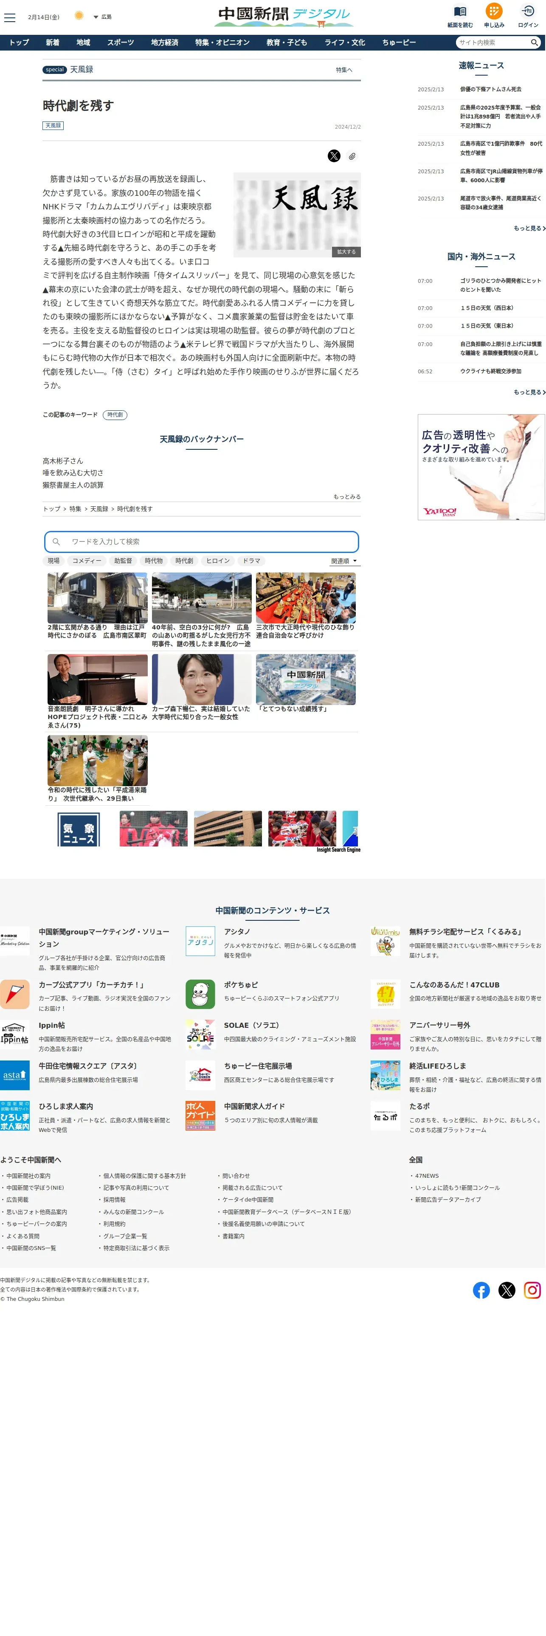Open the トップ nav tab
The image size is (546, 1636).
(x=19, y=42)
